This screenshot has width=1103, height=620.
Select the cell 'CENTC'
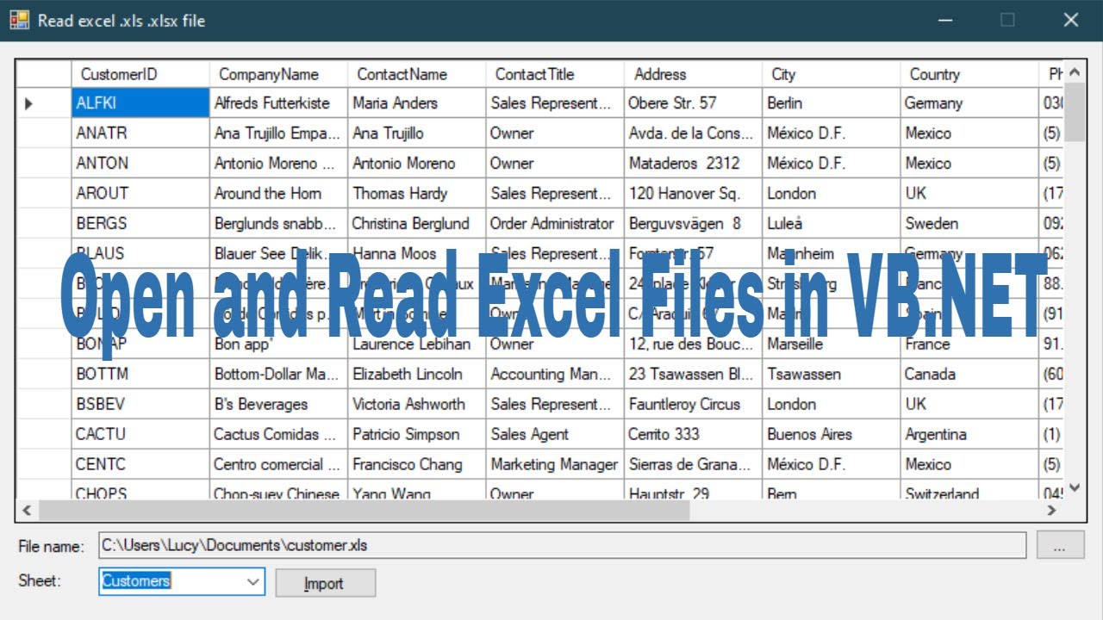pos(140,464)
